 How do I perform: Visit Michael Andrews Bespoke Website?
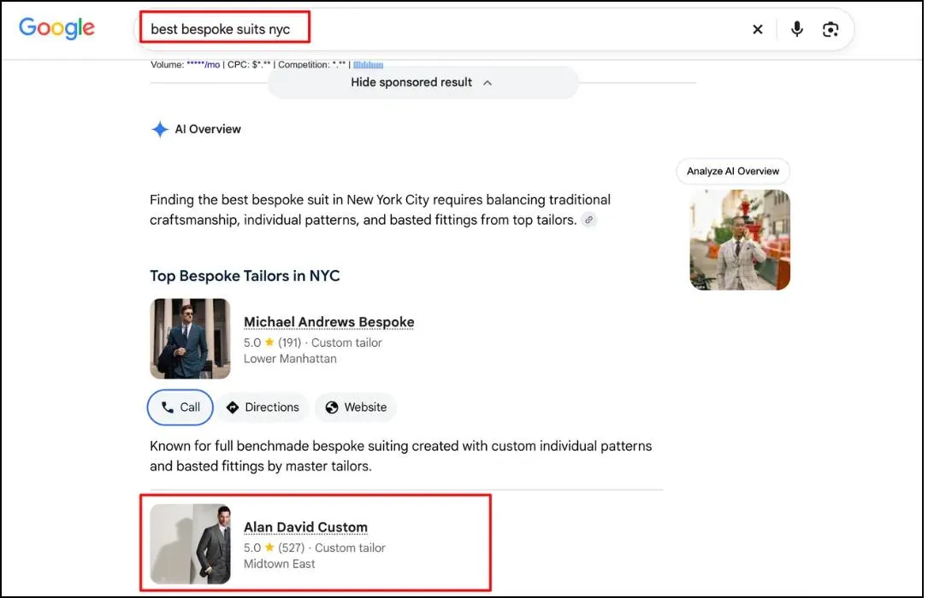[x=356, y=407]
